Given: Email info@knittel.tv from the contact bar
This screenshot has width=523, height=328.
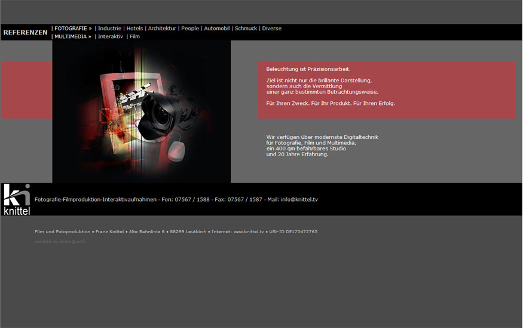Looking at the screenshot, I should click(x=299, y=199).
